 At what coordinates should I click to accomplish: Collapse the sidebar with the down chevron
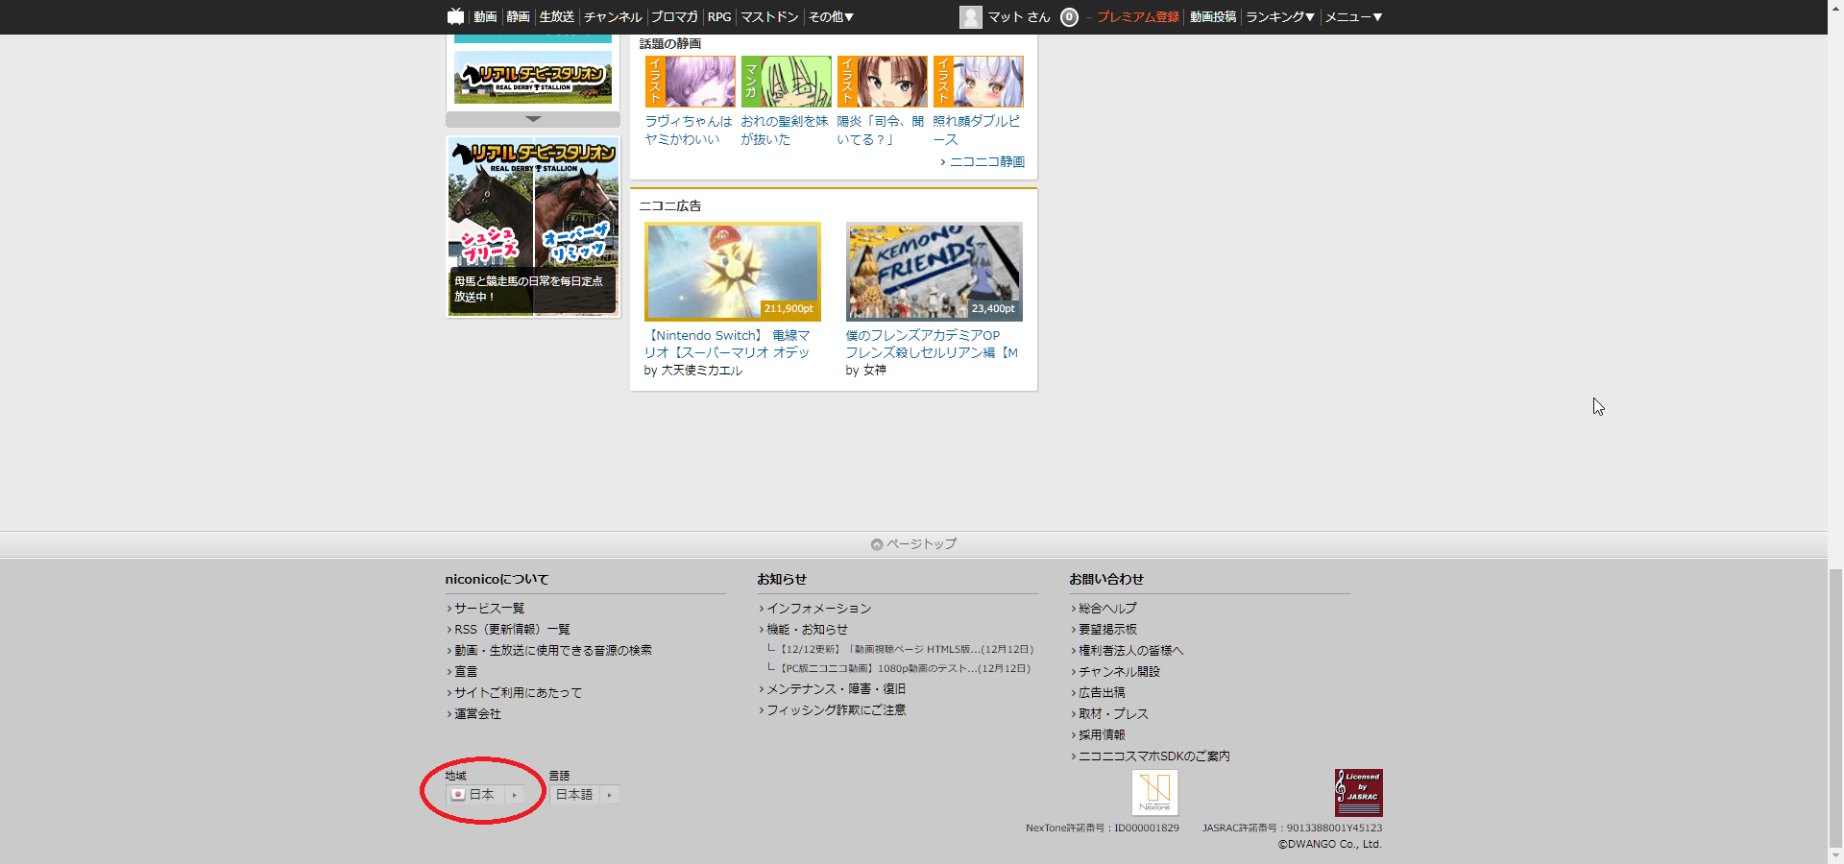pyautogui.click(x=532, y=119)
